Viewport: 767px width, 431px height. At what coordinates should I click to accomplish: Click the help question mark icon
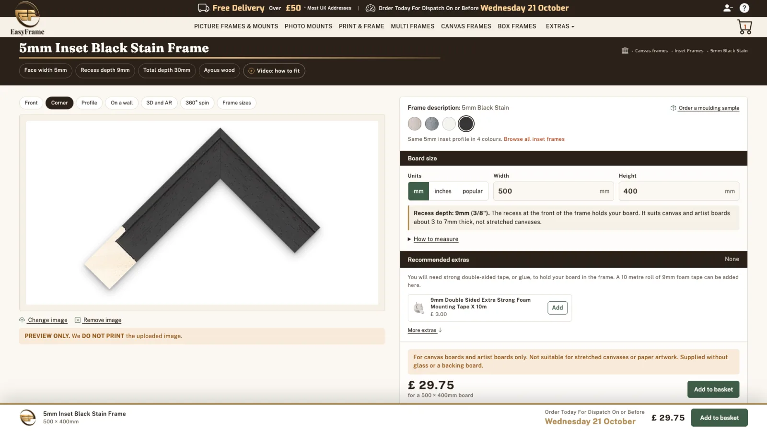point(744,8)
